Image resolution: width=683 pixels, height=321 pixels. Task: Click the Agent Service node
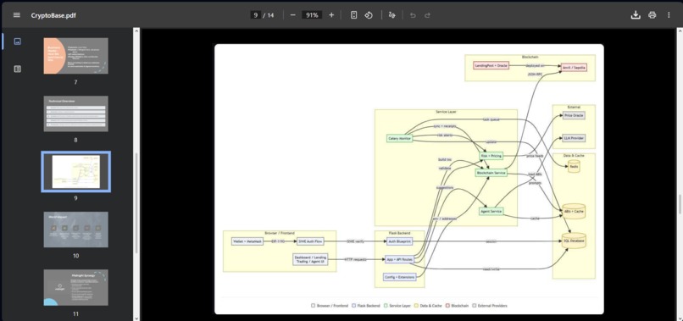click(x=491, y=211)
